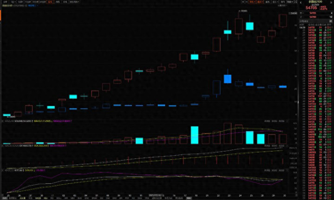Open the hide options dropdown

290,2
